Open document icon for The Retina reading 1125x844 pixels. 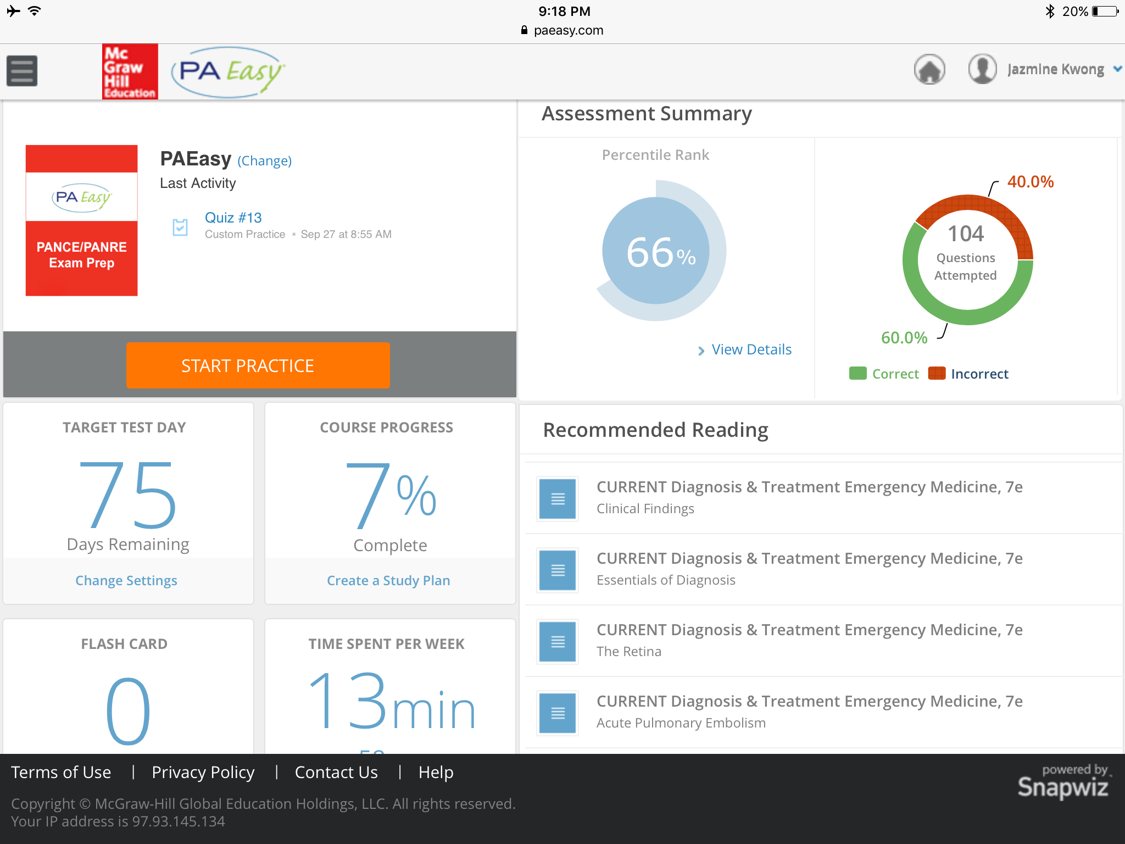click(558, 641)
